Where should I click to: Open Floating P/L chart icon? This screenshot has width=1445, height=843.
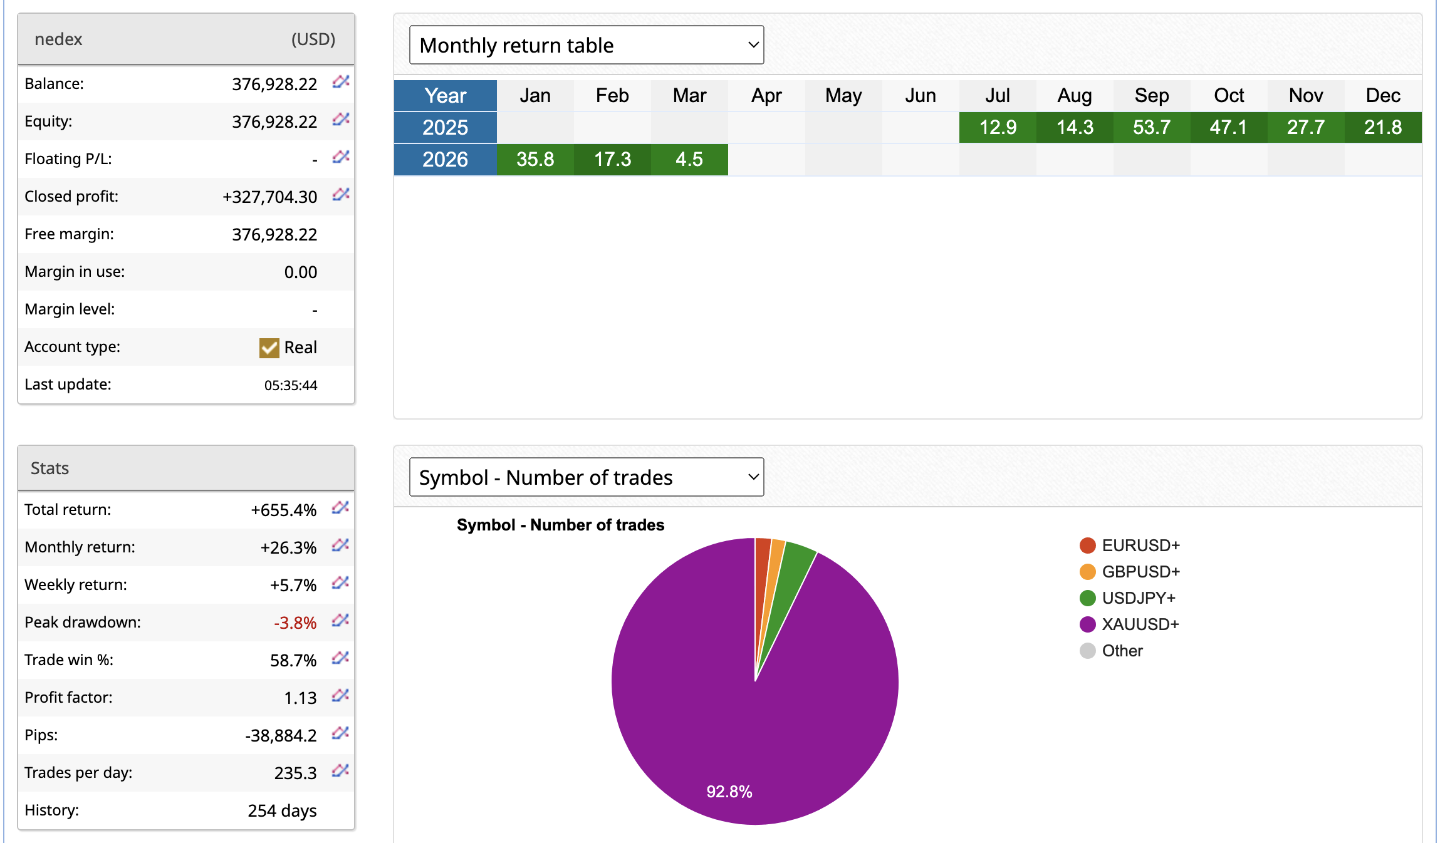(x=340, y=157)
